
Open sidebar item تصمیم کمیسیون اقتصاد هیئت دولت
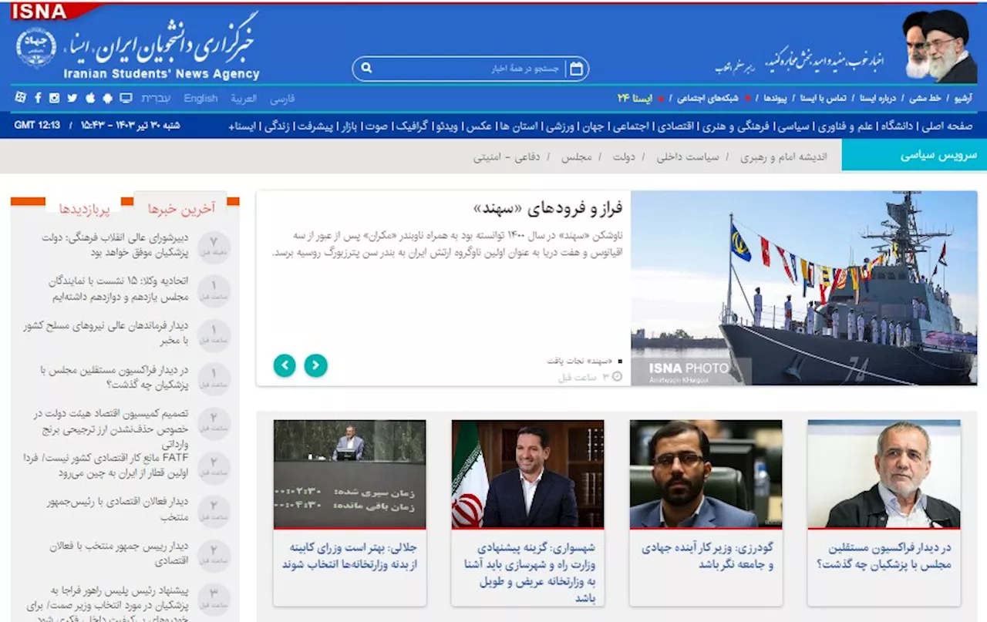click(x=109, y=429)
